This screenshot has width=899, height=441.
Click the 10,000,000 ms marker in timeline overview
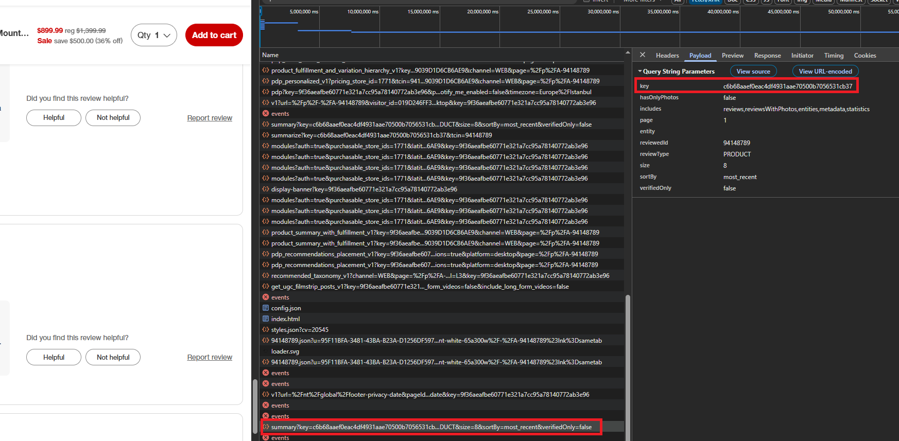[x=363, y=11]
